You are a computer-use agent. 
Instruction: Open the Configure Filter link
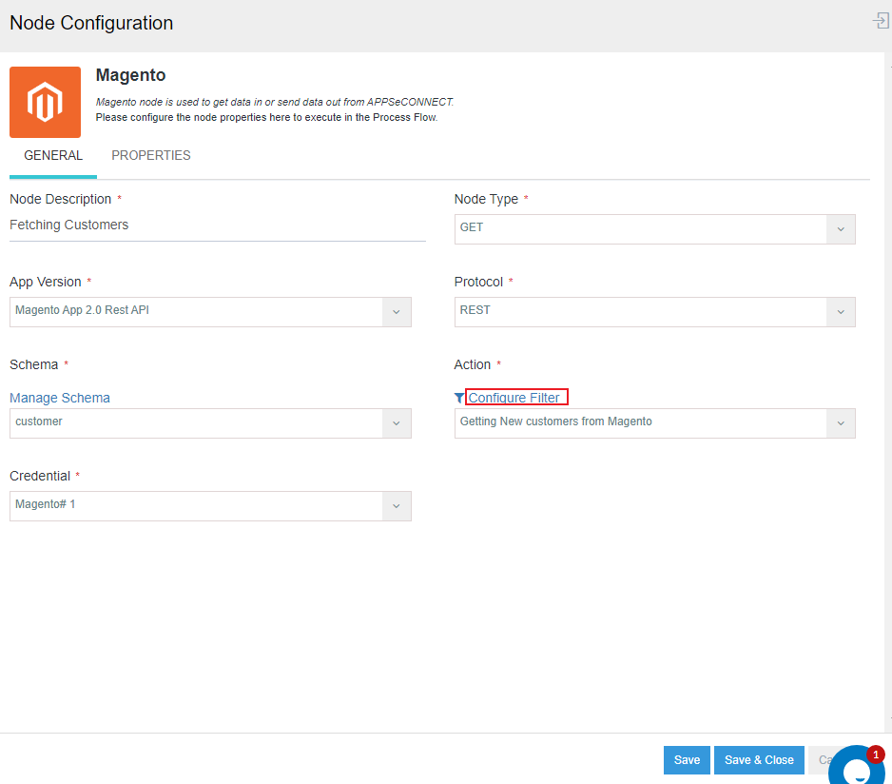[x=514, y=398]
